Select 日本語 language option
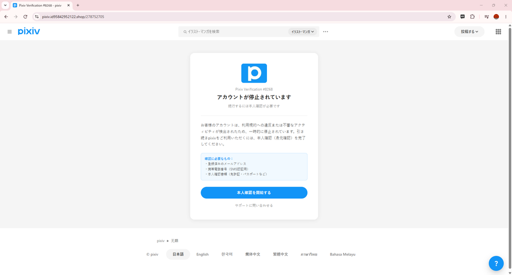 178,254
